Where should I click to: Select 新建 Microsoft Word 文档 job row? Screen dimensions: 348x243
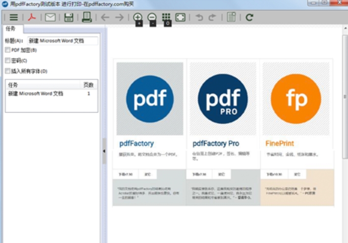click(x=52, y=94)
